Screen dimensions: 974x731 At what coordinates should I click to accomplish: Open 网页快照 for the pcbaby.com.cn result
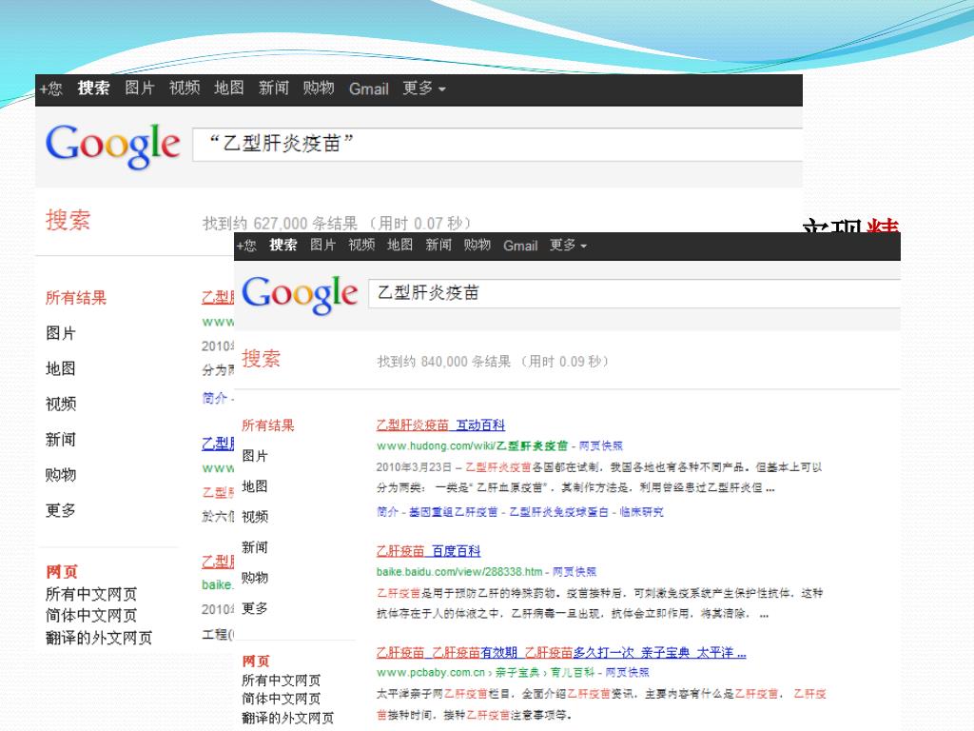pyautogui.click(x=628, y=673)
